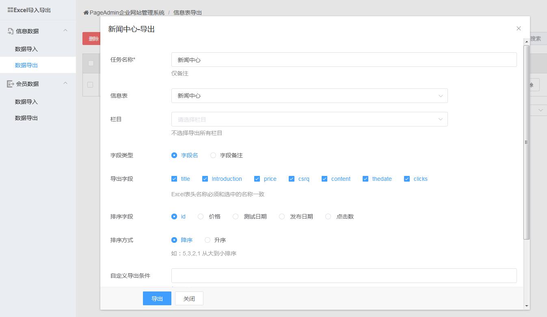Select 发布日期 as sort field
Image resolution: width=547 pixels, height=317 pixels.
coord(282,216)
